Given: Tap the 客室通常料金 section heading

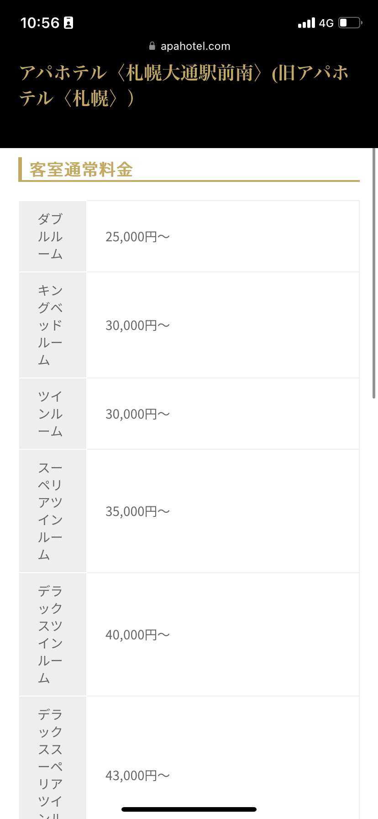Looking at the screenshot, I should [81, 170].
